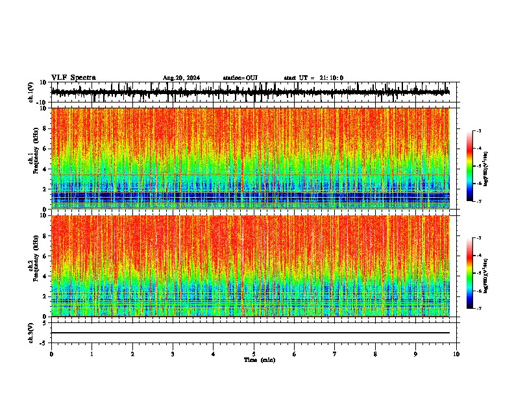Click the "8" kHz tick on the ch.1 spectrogram

(x=45, y=128)
